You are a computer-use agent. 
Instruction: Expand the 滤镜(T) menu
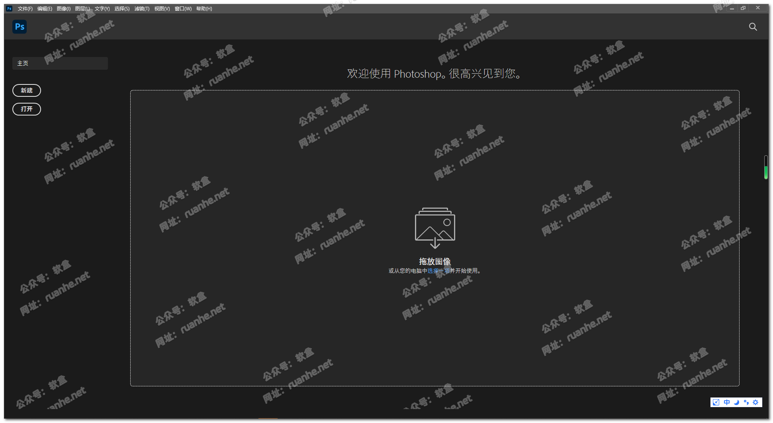click(x=142, y=9)
